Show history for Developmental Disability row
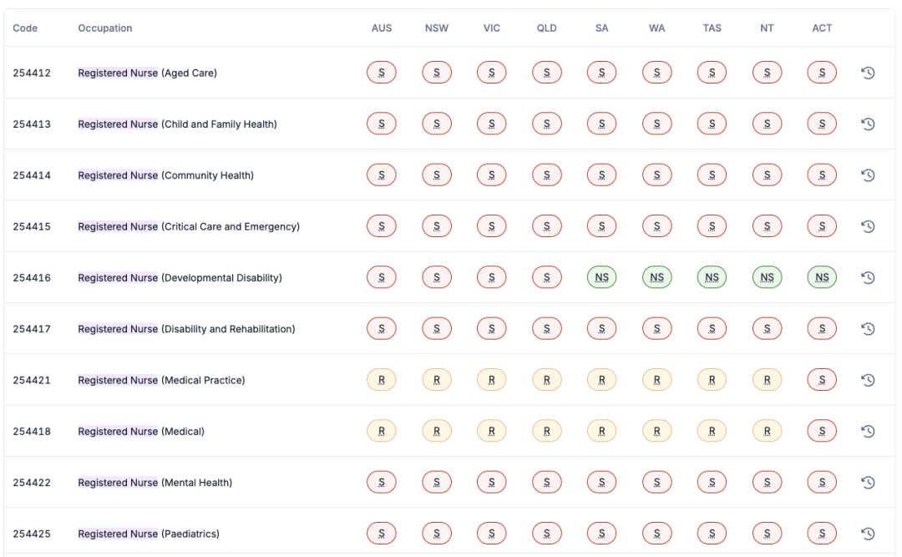This screenshot has height=557, width=902. [x=868, y=278]
